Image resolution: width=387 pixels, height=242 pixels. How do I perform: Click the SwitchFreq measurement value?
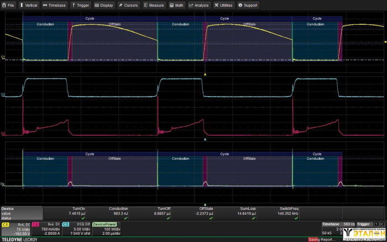pos(288,213)
